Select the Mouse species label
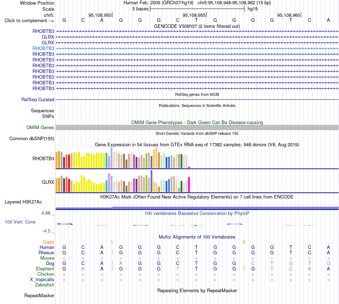The height and width of the screenshot is (304, 339). click(x=47, y=258)
